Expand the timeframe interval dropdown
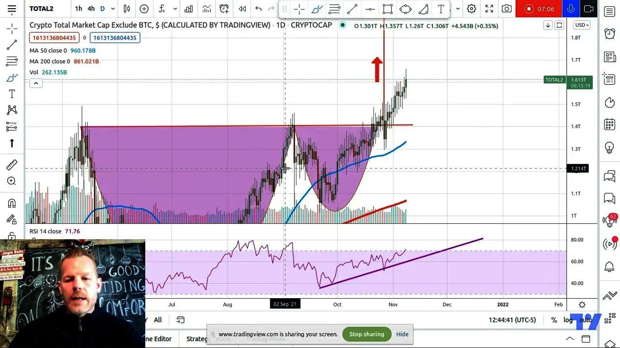The image size is (620, 348). pyautogui.click(x=113, y=9)
